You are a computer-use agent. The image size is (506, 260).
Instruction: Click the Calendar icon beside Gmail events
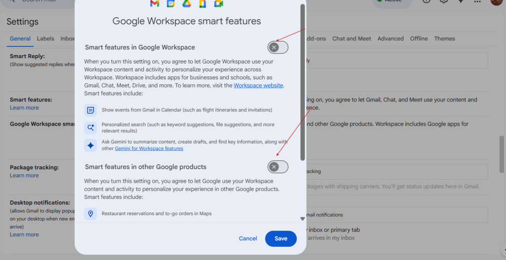pyautogui.click(x=90, y=110)
